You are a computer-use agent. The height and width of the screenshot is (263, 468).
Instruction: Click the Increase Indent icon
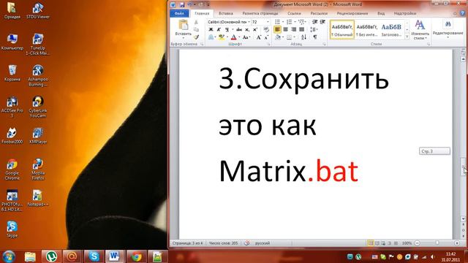point(322,22)
